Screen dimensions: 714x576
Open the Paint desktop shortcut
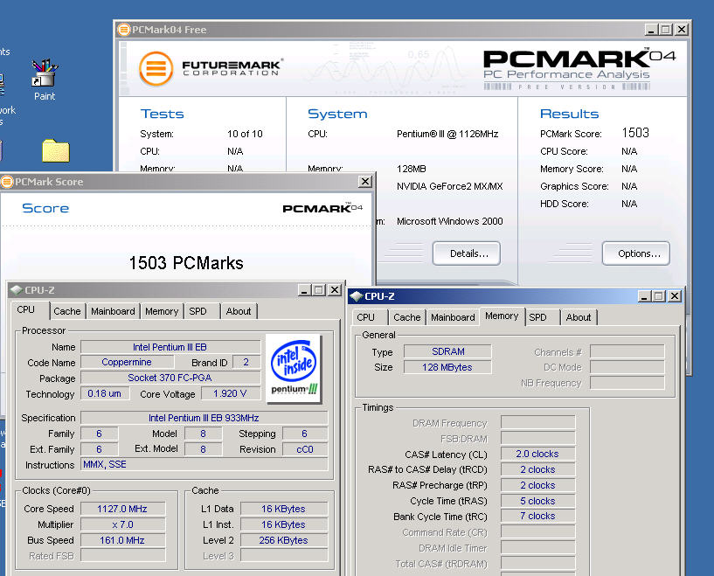click(x=45, y=80)
